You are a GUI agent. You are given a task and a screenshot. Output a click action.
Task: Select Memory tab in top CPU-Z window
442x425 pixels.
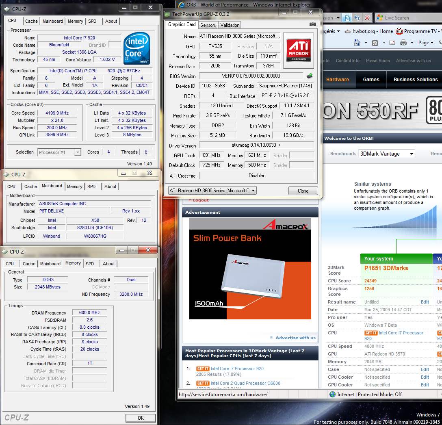(75, 21)
